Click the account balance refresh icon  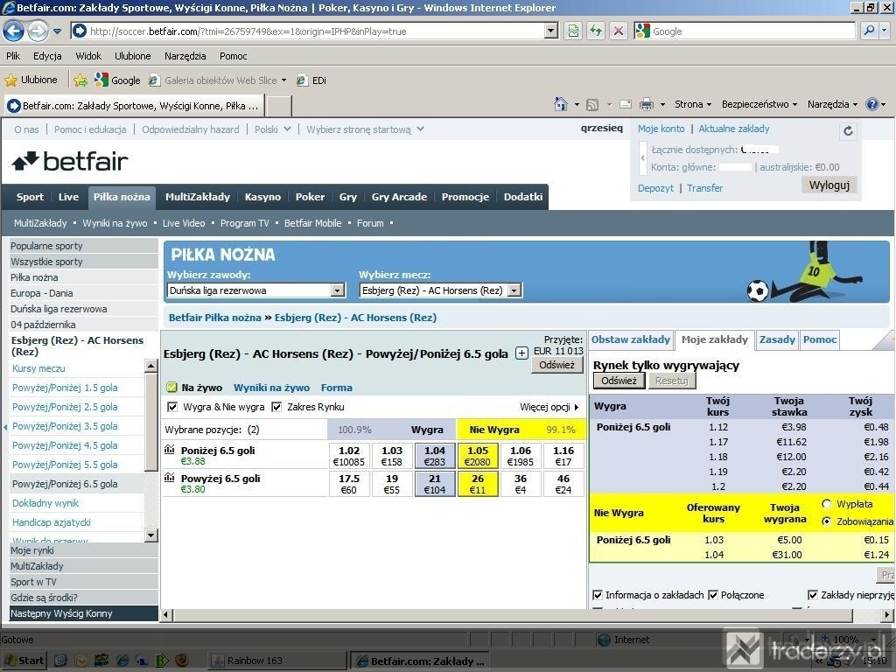pyautogui.click(x=848, y=131)
